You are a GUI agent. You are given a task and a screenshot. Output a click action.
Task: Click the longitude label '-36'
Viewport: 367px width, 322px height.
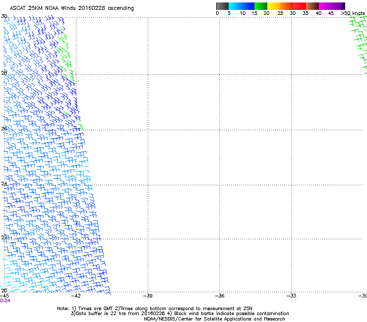[220, 296]
